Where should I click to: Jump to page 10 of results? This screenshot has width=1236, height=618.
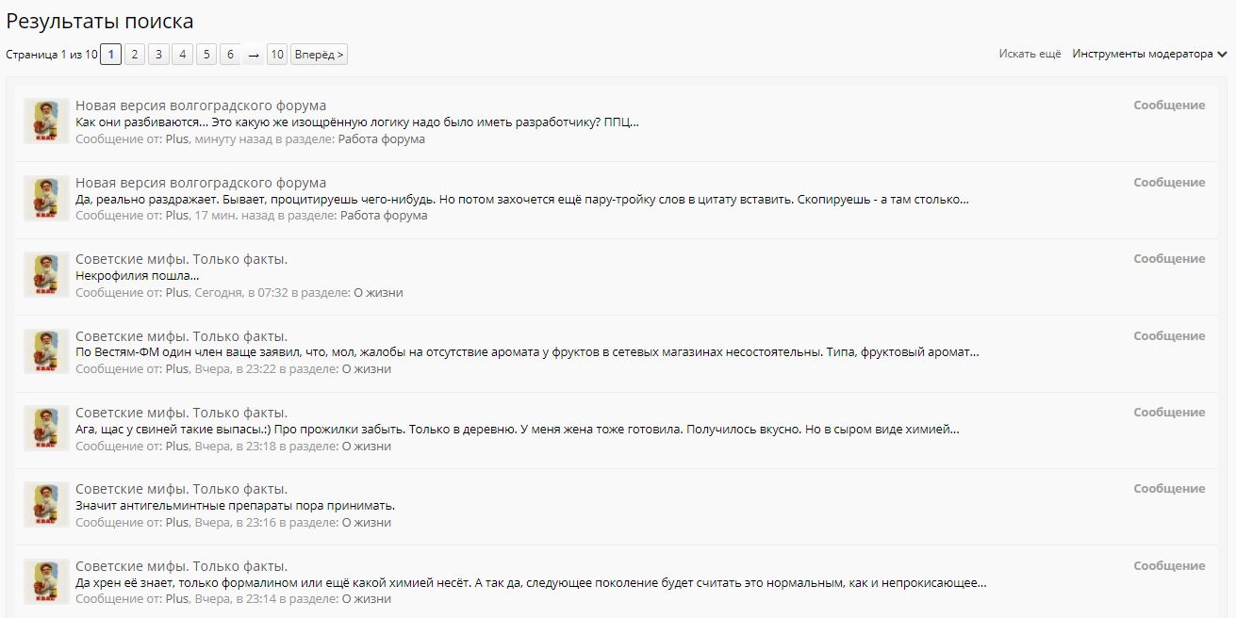click(276, 55)
